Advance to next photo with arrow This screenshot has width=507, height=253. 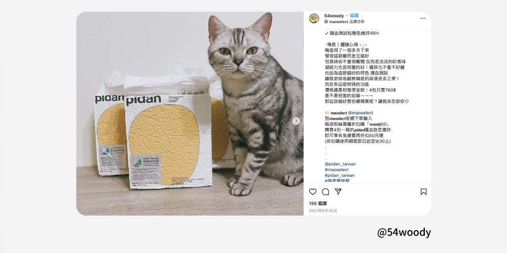(x=296, y=121)
